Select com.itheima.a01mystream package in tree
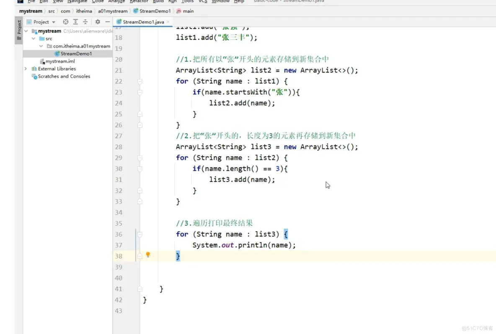This screenshot has width=496, height=334. [x=81, y=46]
